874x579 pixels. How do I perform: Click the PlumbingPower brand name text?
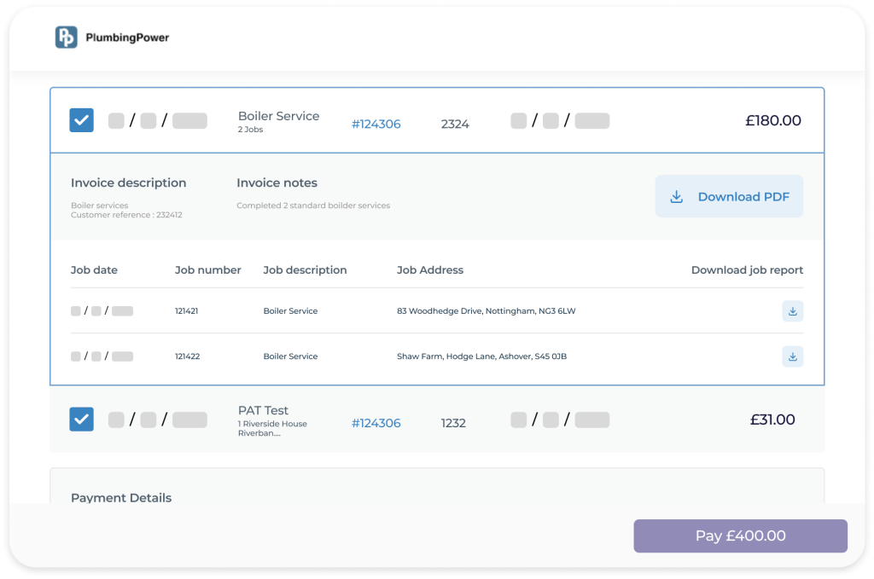[x=127, y=38]
